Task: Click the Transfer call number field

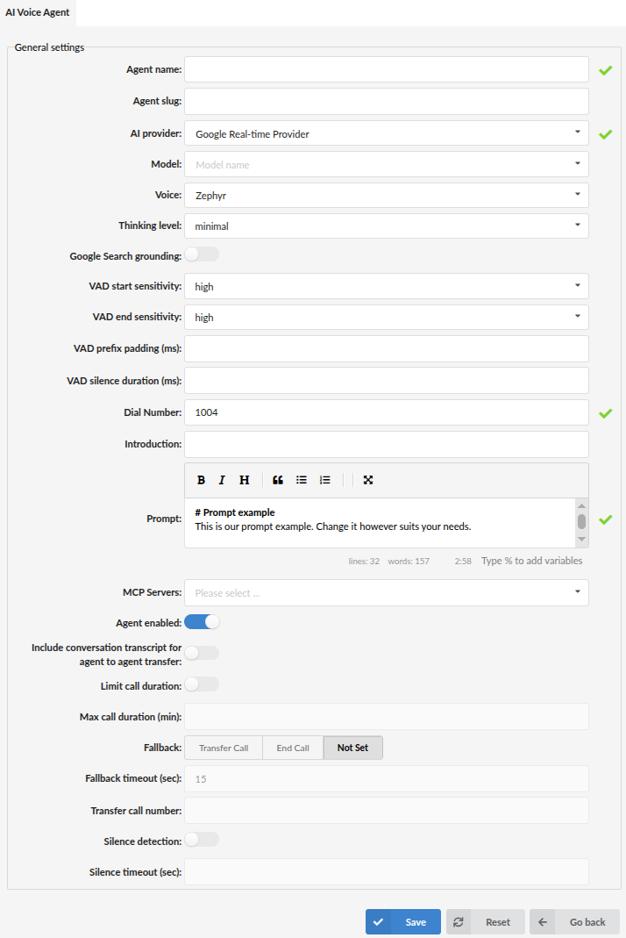Action: 387,811
